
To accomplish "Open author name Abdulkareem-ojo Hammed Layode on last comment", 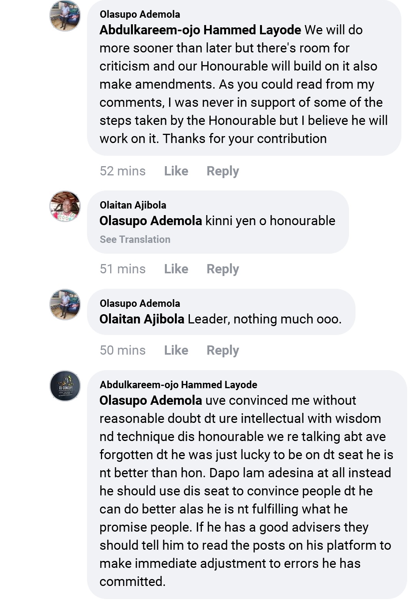I will point(178,385).
